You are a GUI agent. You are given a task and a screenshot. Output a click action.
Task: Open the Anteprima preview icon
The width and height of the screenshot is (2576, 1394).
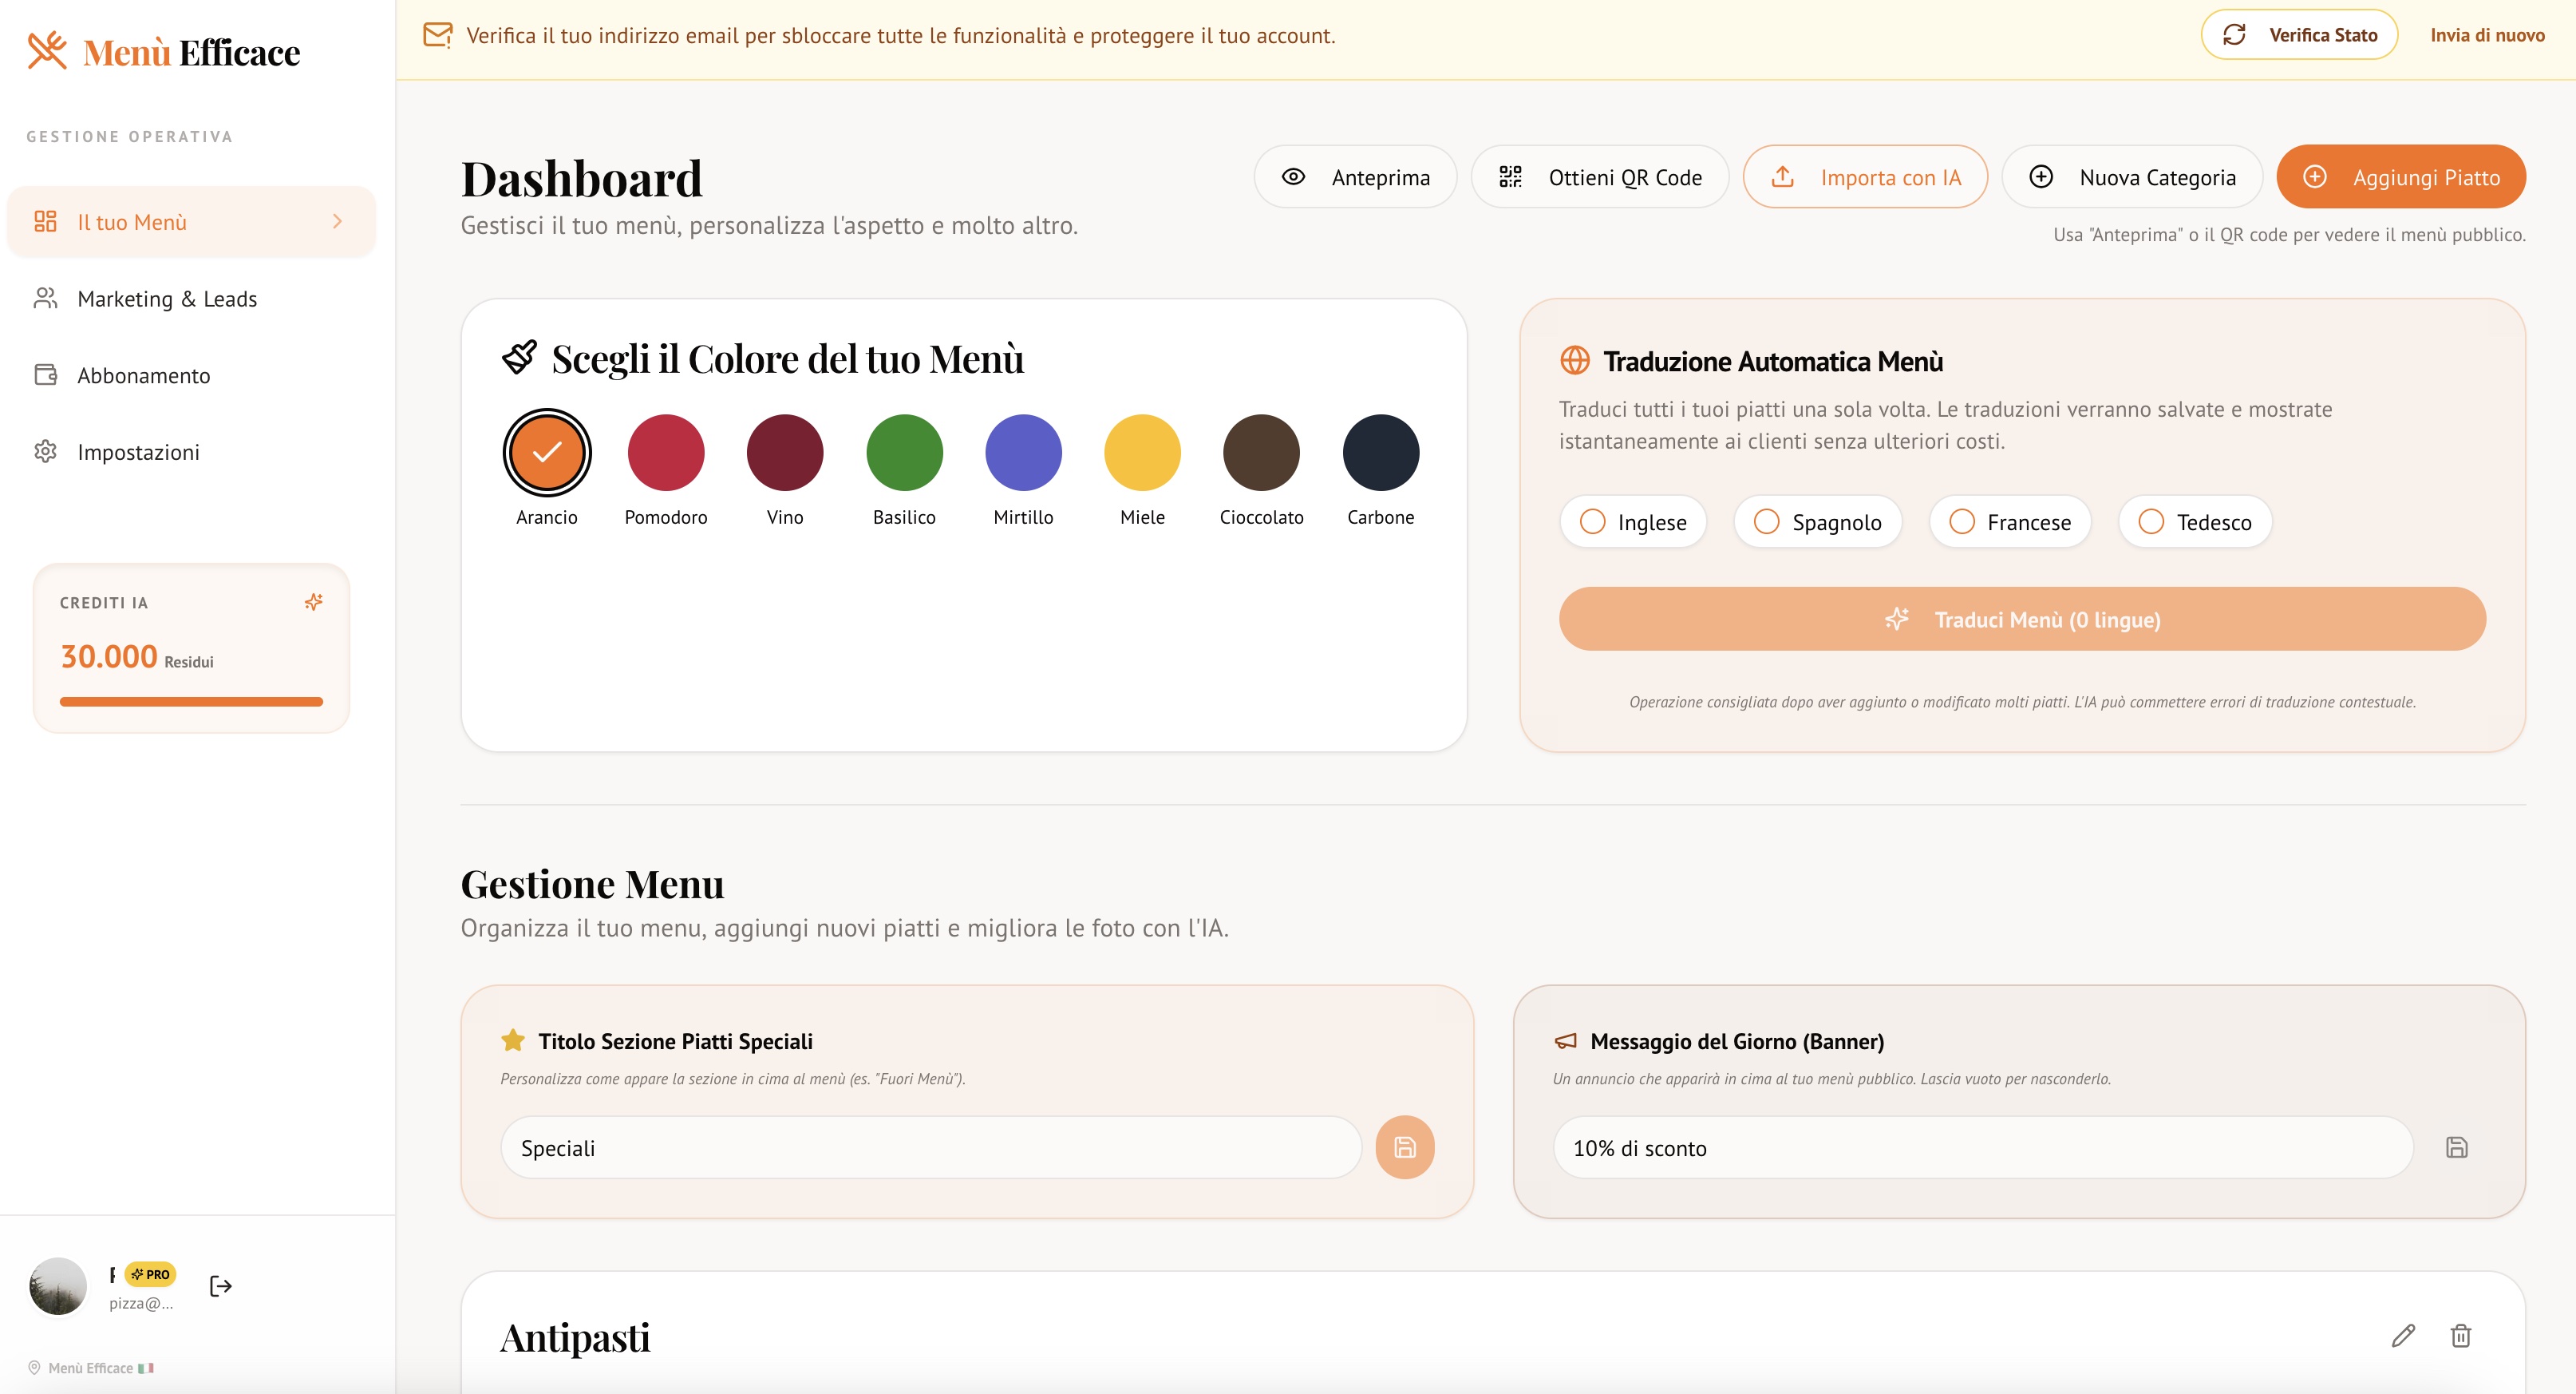pos(1294,176)
